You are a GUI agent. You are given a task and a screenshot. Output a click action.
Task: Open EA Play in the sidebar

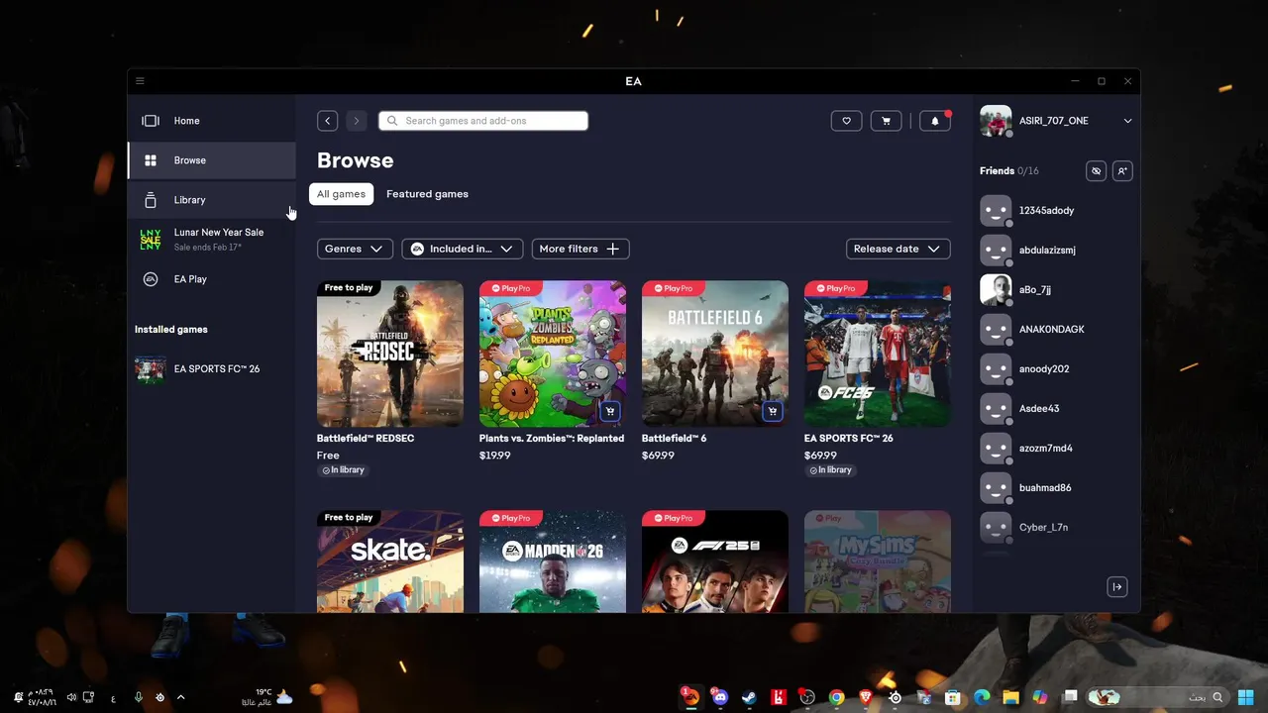pyautogui.click(x=212, y=279)
